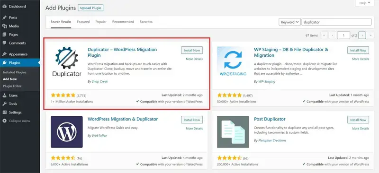Open WordPress Migration & Duplicator title link
This screenshot has width=379, height=173.
[123, 119]
